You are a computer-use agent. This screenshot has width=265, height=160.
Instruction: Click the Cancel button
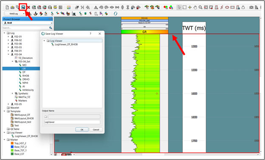coord(96,129)
